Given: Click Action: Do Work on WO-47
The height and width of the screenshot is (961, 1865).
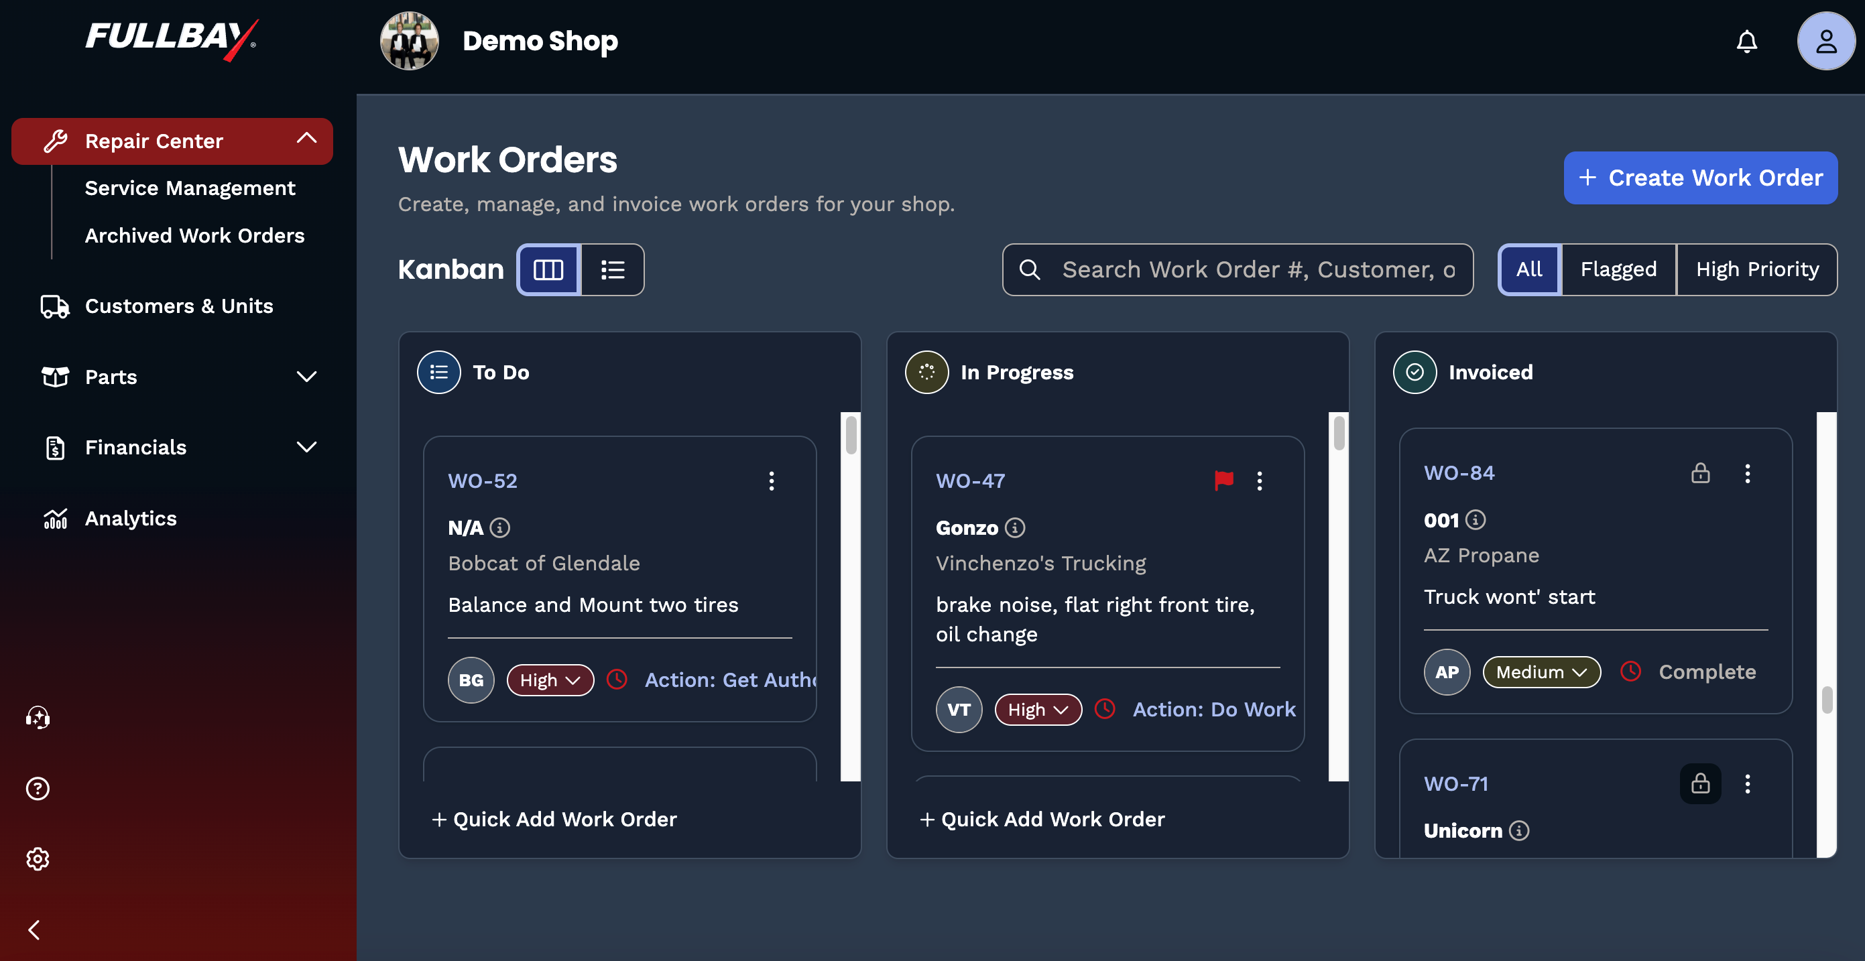Looking at the screenshot, I should [1214, 710].
